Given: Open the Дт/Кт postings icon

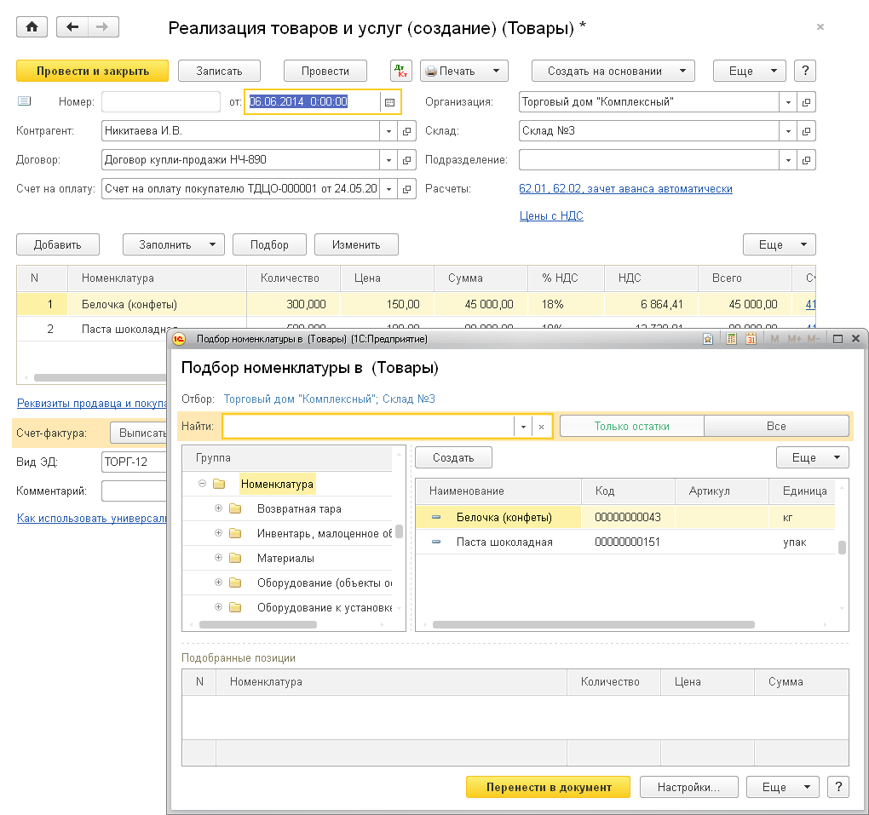Looking at the screenshot, I should pyautogui.click(x=400, y=72).
